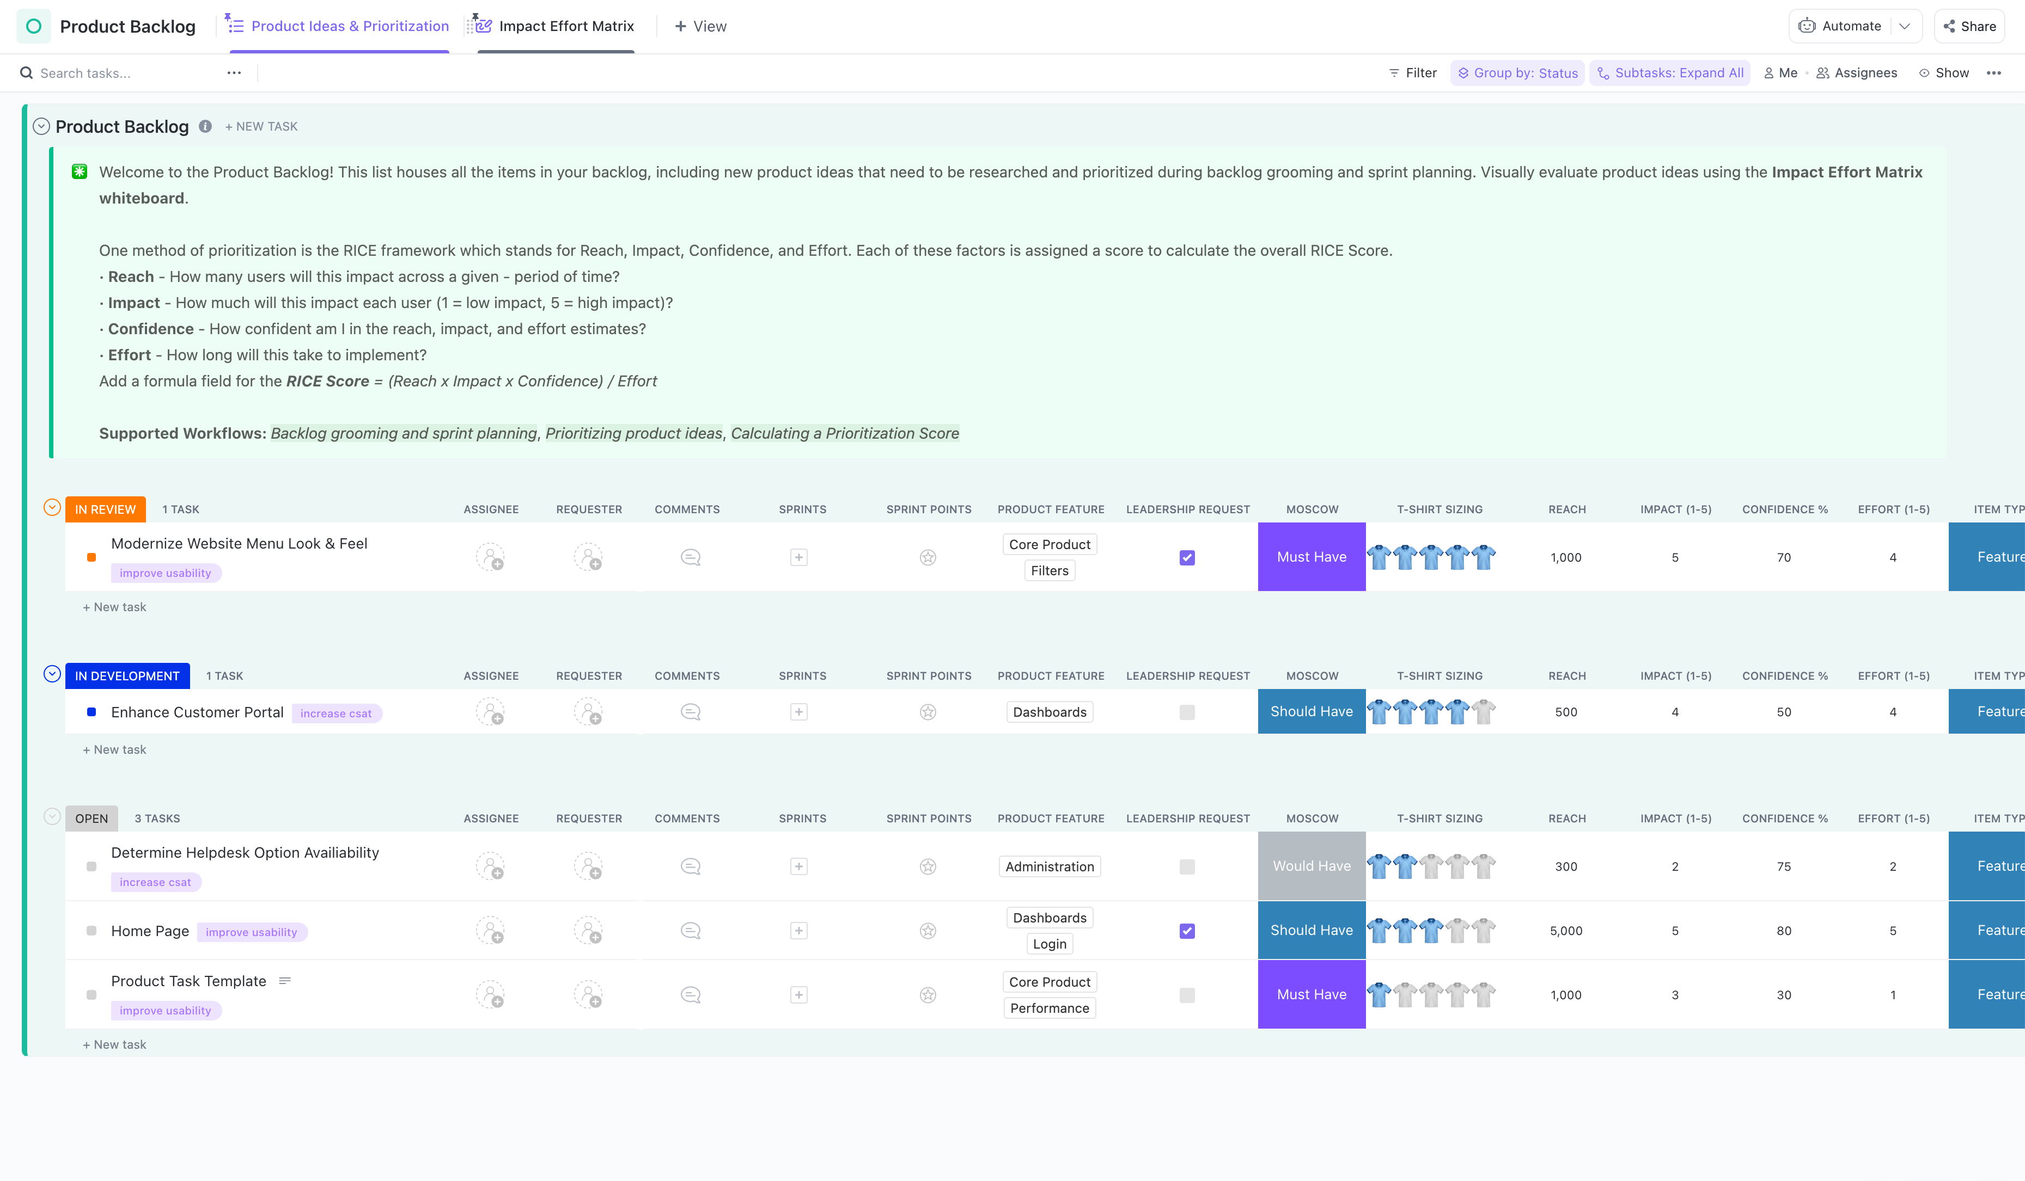Screen dimensions: 2025x1181
Task: Open Group by: Status dropdown
Action: (1517, 73)
